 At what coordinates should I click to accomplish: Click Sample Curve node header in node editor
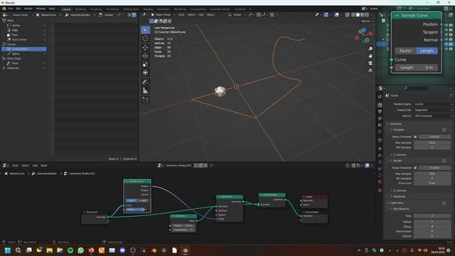137,181
